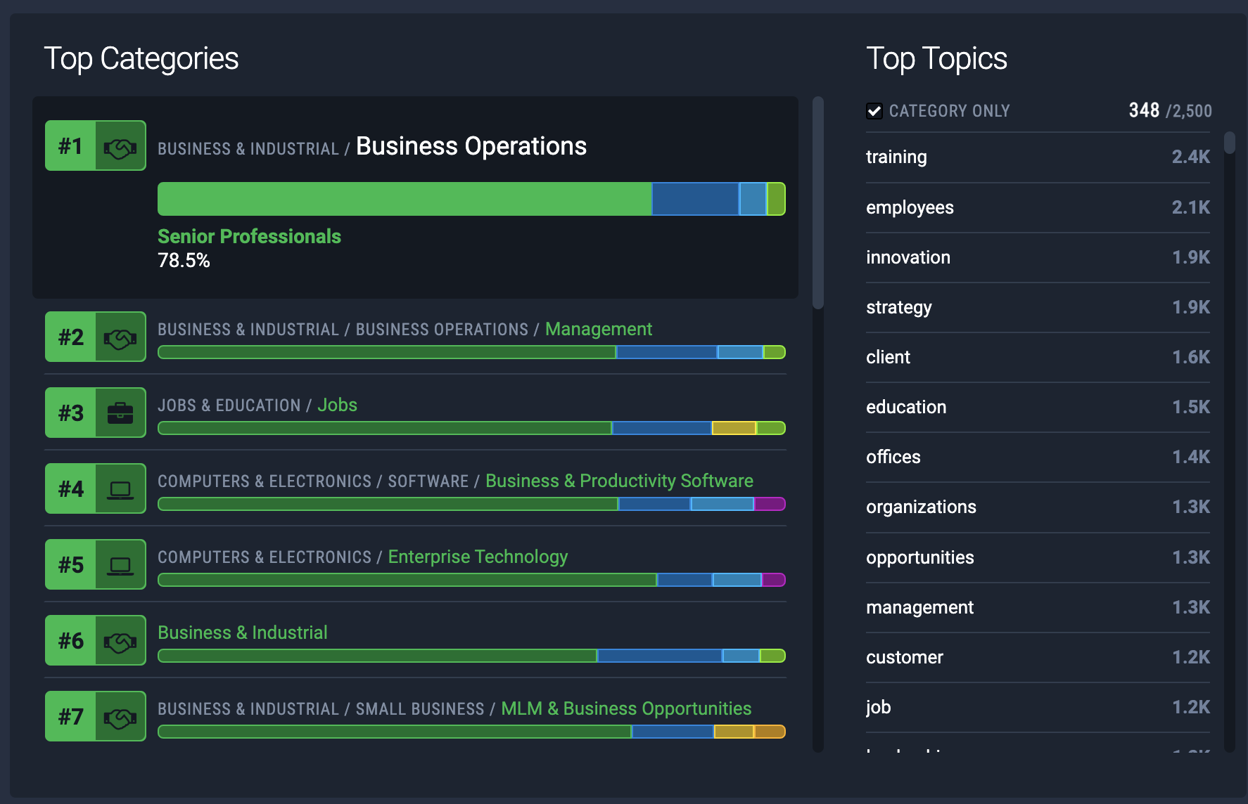Click the yellow segment in the Jobs bar

(734, 428)
